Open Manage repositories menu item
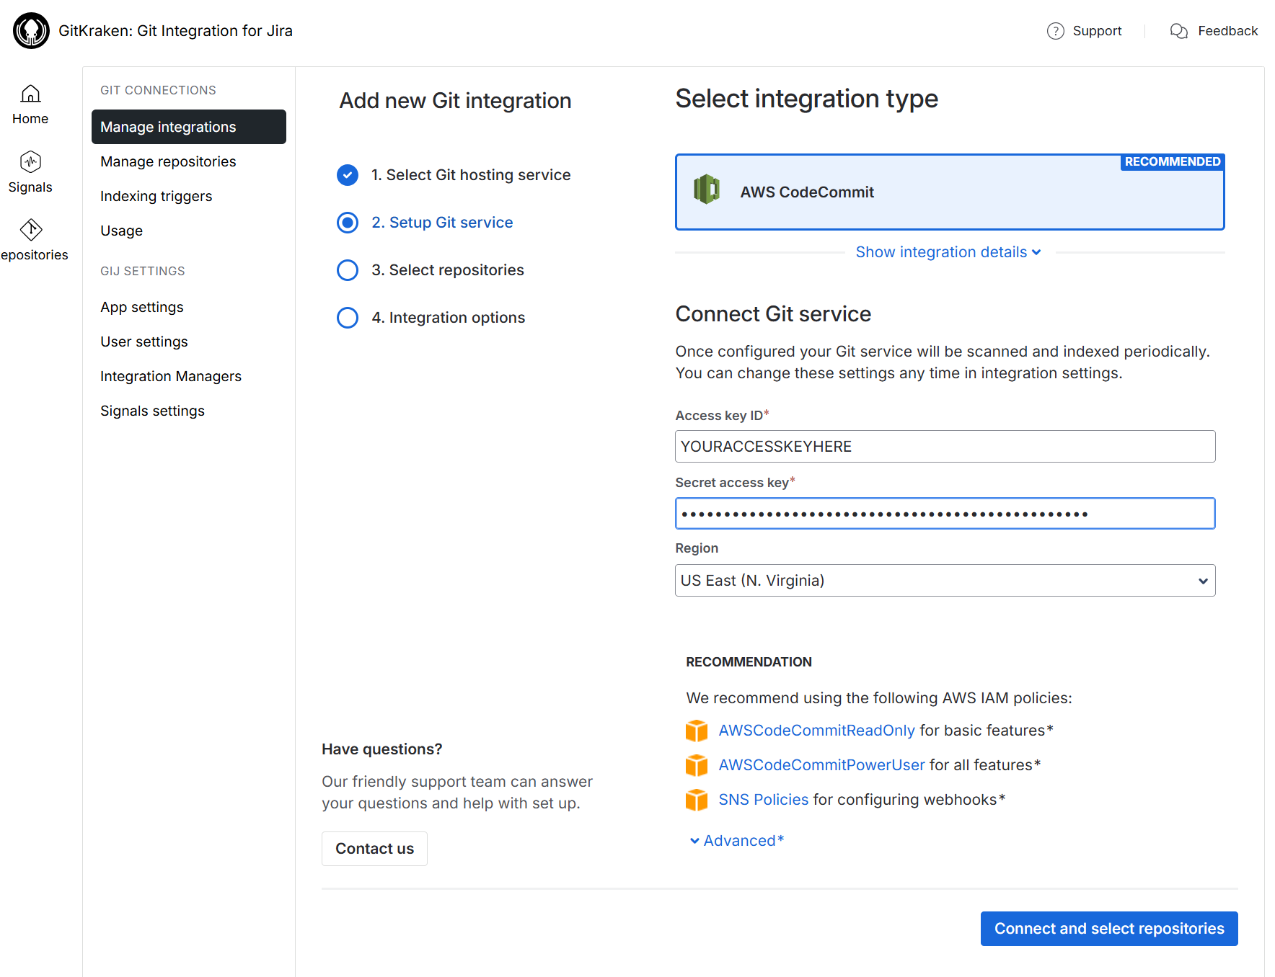The width and height of the screenshot is (1275, 977). tap(168, 161)
